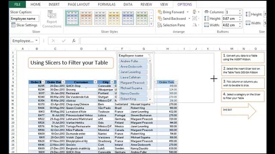Click the Rotate objects icon
Viewport: 275px width, 154px height.
tap(196, 25)
